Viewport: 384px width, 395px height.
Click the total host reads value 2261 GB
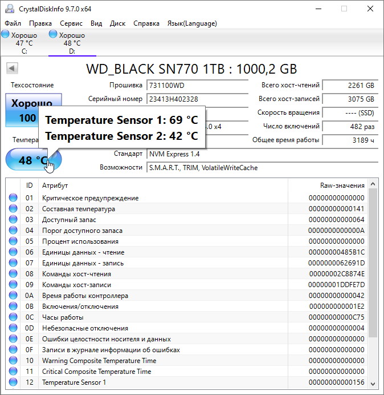pos(350,86)
